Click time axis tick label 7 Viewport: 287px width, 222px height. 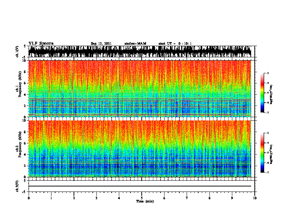click(187, 198)
